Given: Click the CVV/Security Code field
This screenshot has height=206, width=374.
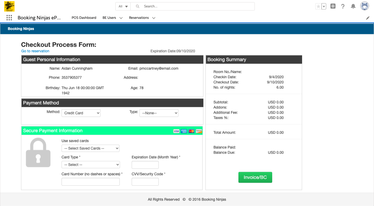Looking at the screenshot, I should tap(145, 182).
